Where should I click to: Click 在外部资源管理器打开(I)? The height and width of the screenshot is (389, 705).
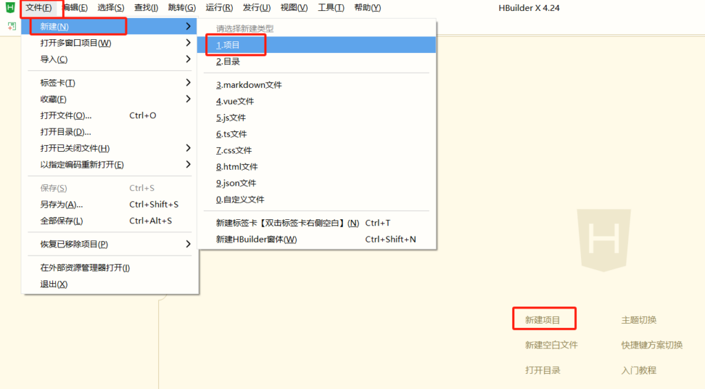click(109, 268)
